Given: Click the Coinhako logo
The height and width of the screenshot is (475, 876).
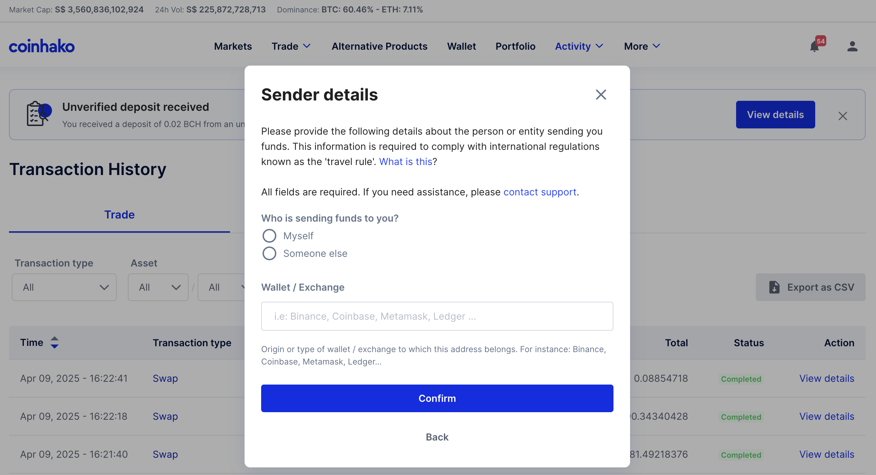Looking at the screenshot, I should pyautogui.click(x=42, y=46).
